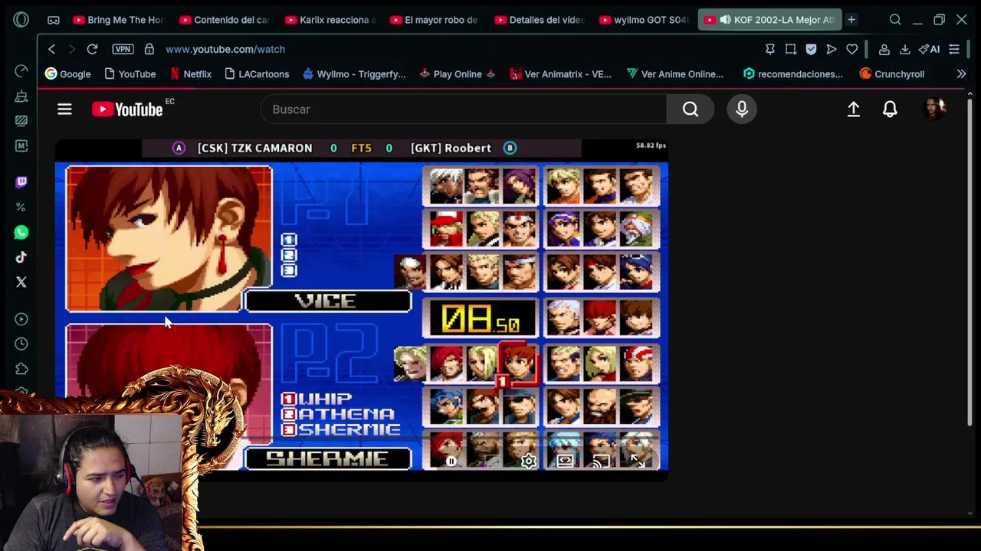Image resolution: width=981 pixels, height=551 pixels.
Task: Open the ad blocker shield icon
Action: (x=811, y=49)
